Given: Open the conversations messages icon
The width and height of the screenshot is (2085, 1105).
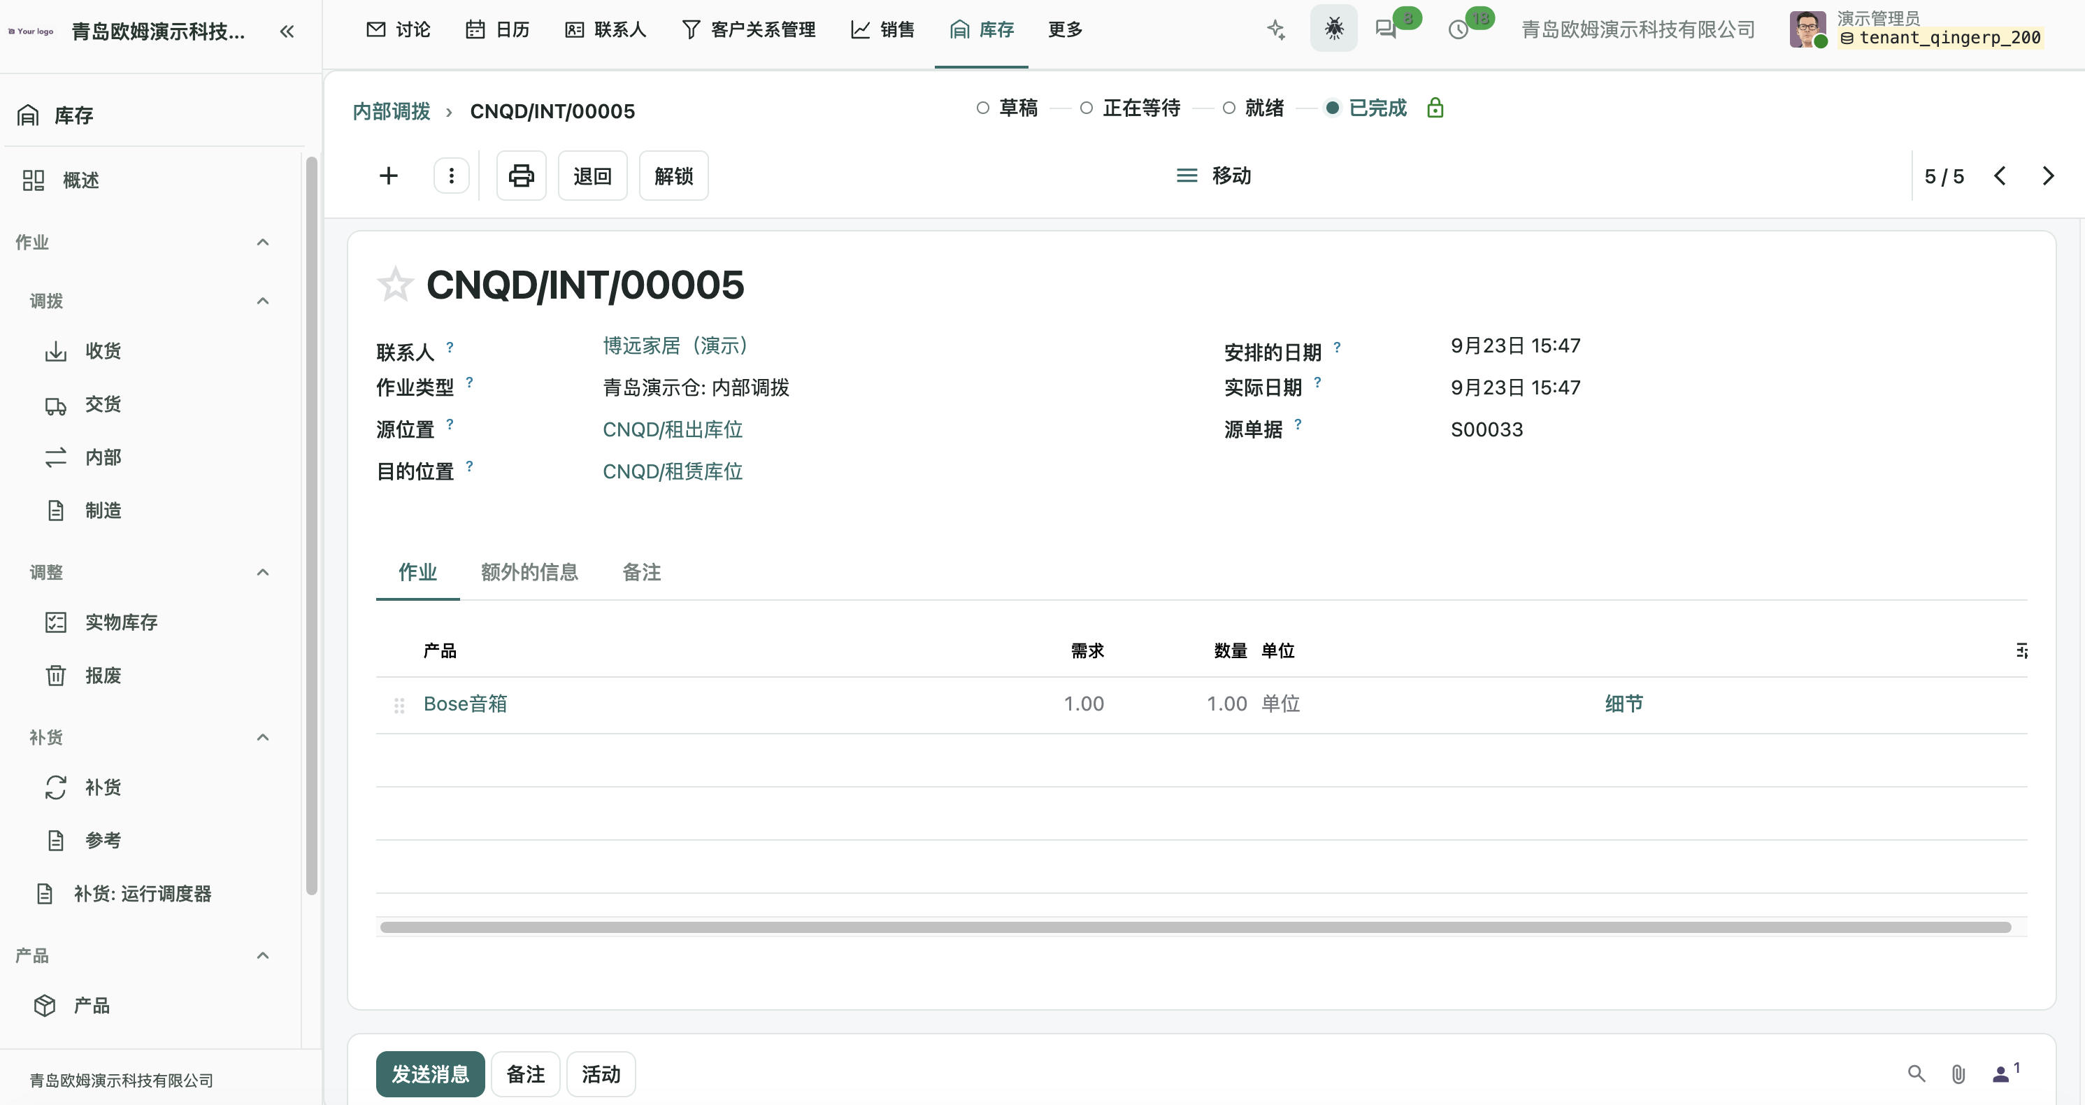Looking at the screenshot, I should pyautogui.click(x=1386, y=29).
